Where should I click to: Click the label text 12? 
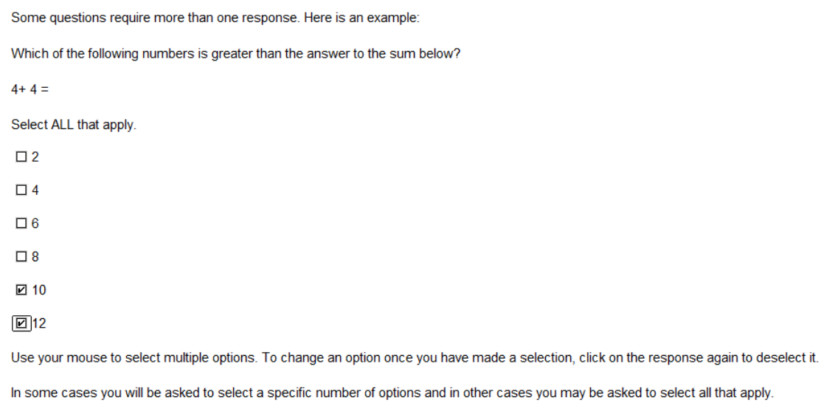[39, 323]
